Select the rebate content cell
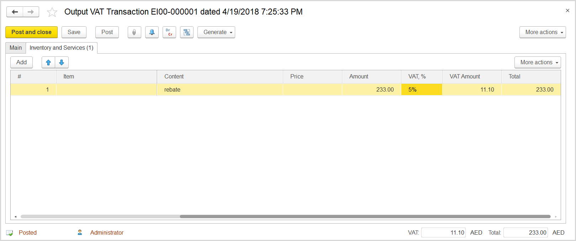The image size is (576, 241). point(220,90)
